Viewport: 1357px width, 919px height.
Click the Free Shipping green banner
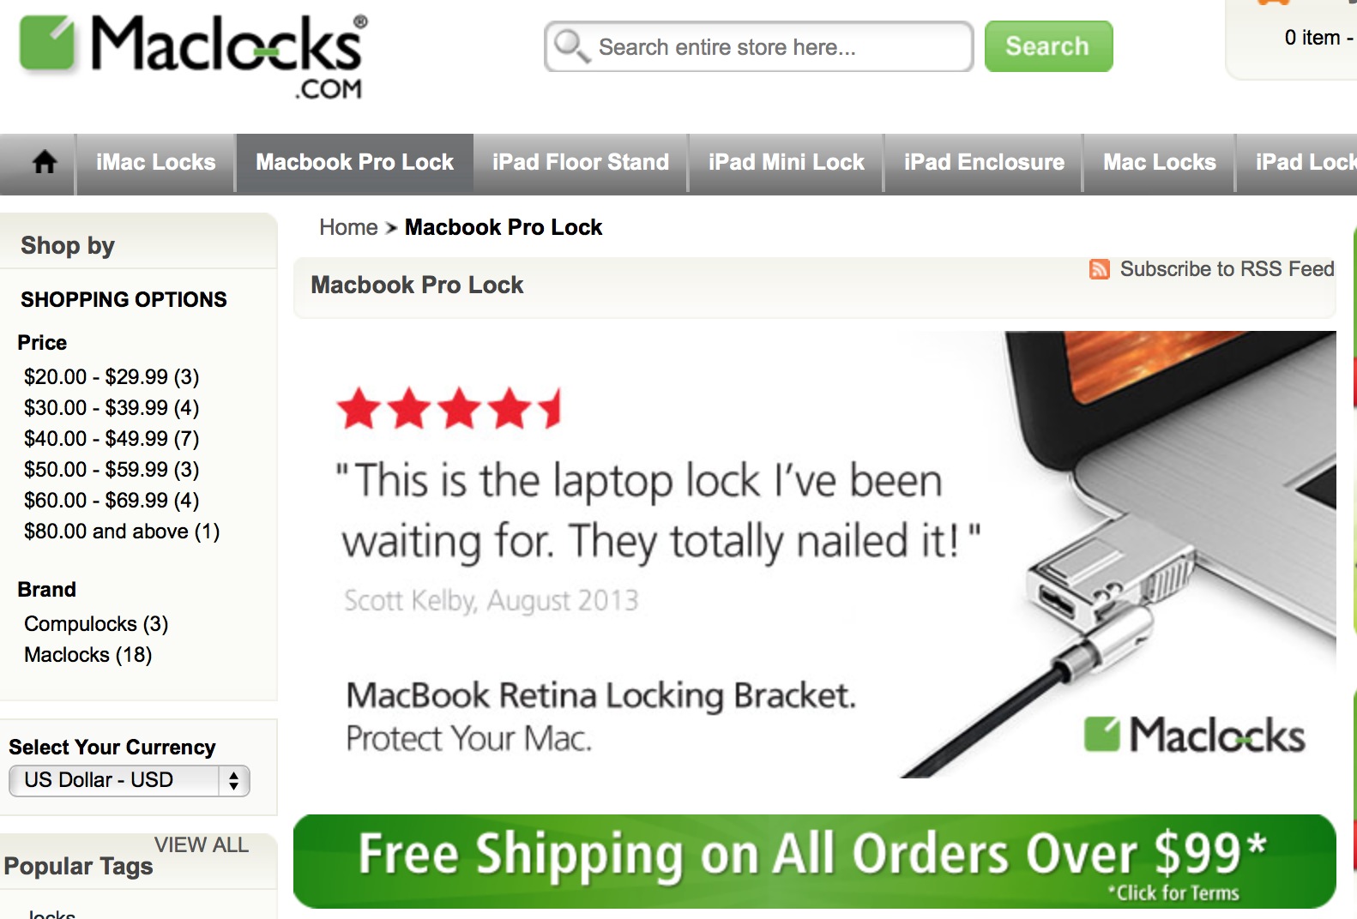pos(814,861)
